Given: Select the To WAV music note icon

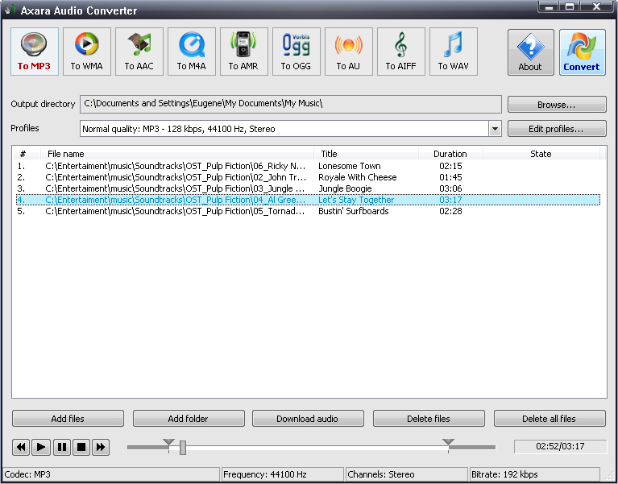Looking at the screenshot, I should pyautogui.click(x=454, y=52).
